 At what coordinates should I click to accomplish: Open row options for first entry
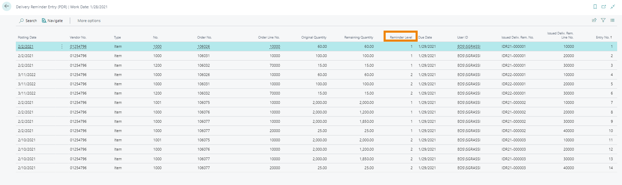(x=62, y=46)
